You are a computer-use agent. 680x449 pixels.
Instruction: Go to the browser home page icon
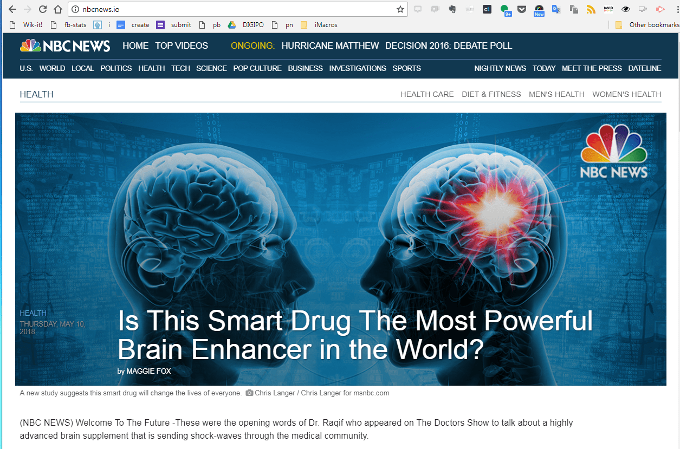[x=58, y=9]
